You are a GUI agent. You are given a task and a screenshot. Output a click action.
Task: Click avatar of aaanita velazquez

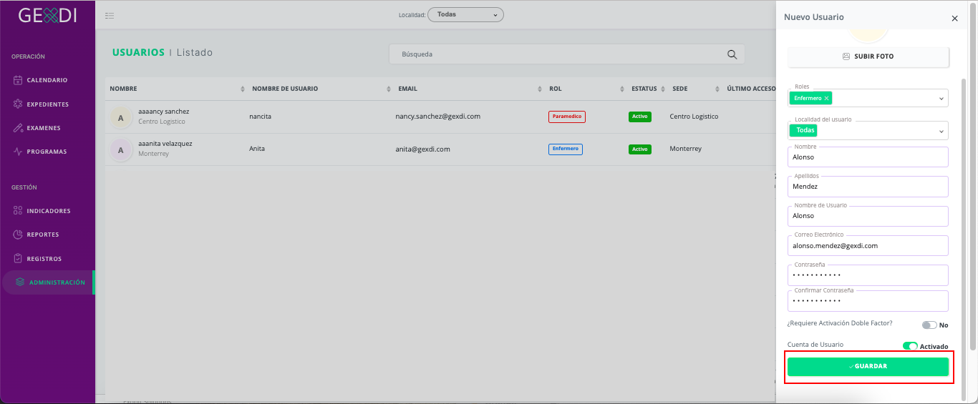point(120,150)
